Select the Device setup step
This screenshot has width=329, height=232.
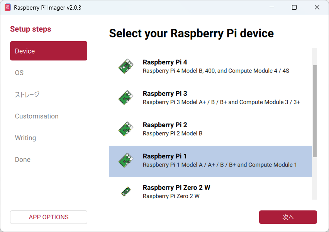coord(49,51)
